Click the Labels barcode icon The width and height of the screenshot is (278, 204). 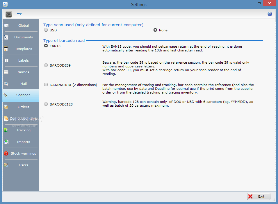coord(6,61)
